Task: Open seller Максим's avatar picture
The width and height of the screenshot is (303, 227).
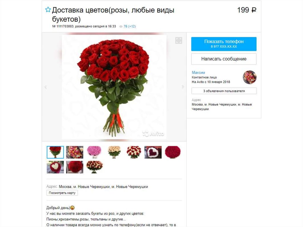Action: 249,77
